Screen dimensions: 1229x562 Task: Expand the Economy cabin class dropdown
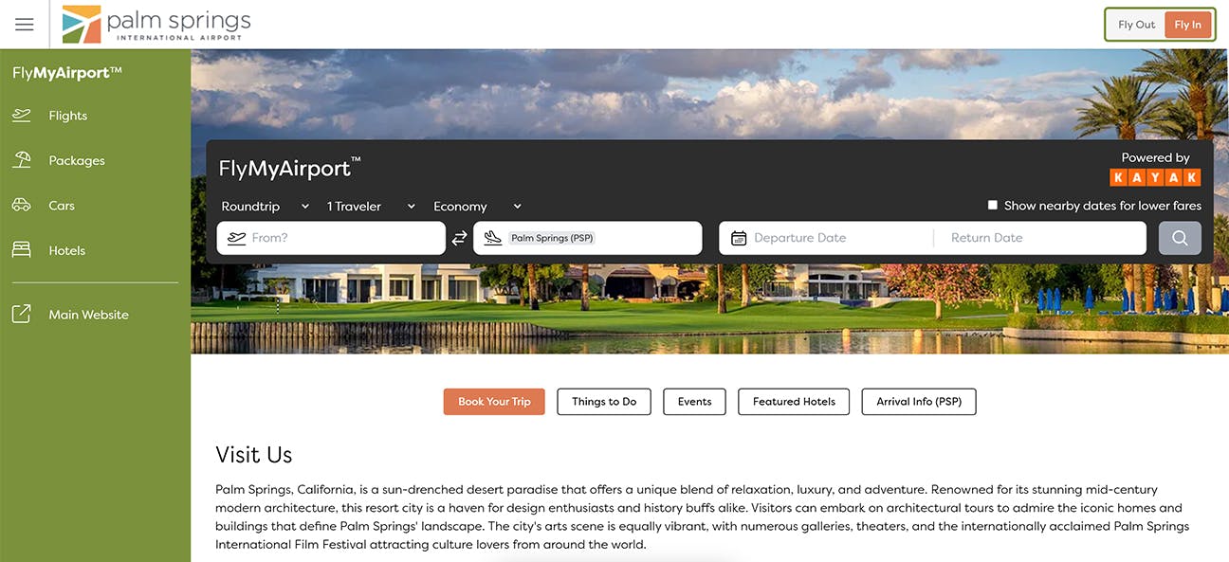(478, 207)
